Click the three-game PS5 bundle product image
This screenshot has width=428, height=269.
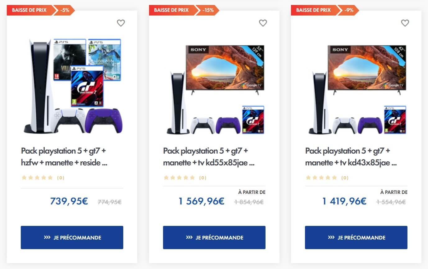72,86
